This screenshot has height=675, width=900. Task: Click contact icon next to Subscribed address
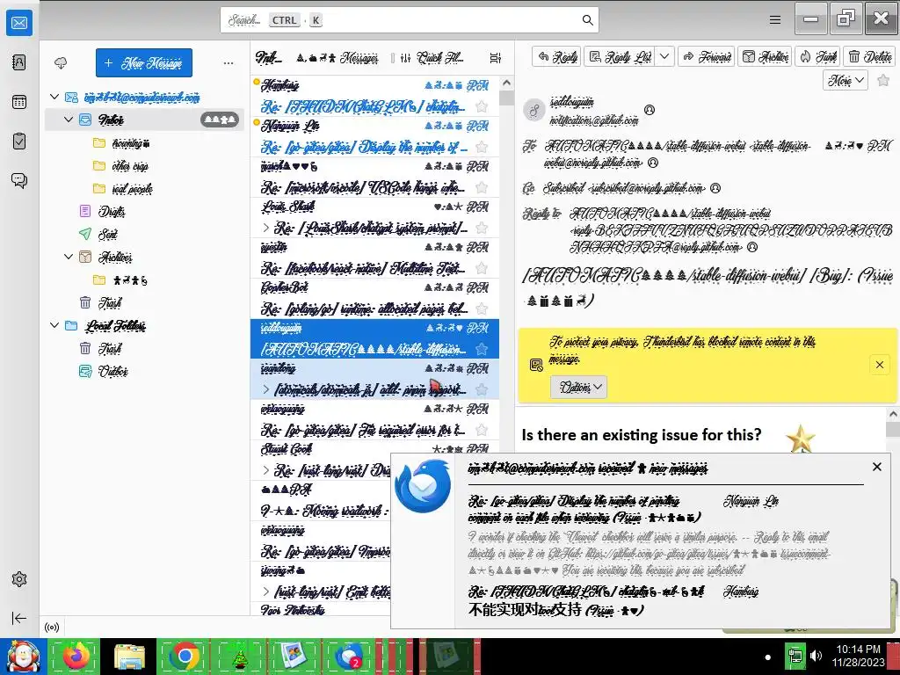tap(715, 188)
